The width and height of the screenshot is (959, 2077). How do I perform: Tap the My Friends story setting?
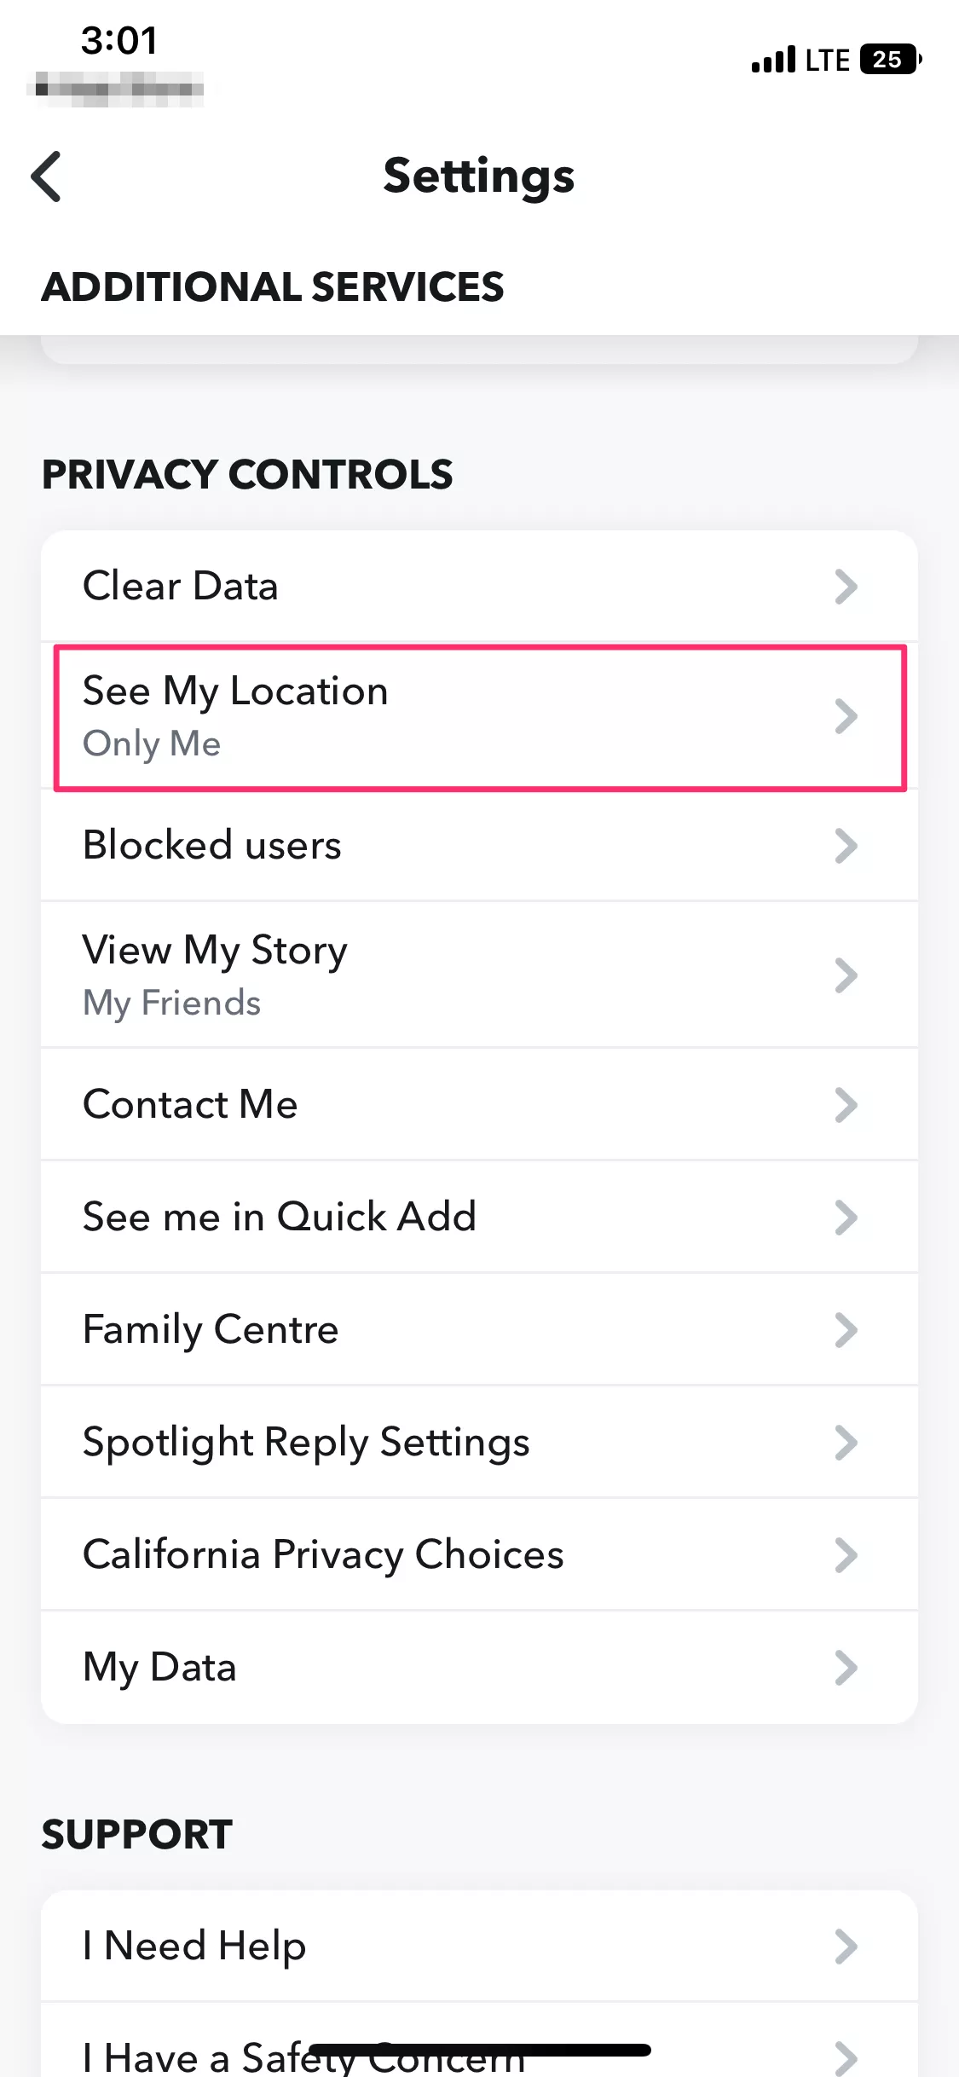point(171,1004)
